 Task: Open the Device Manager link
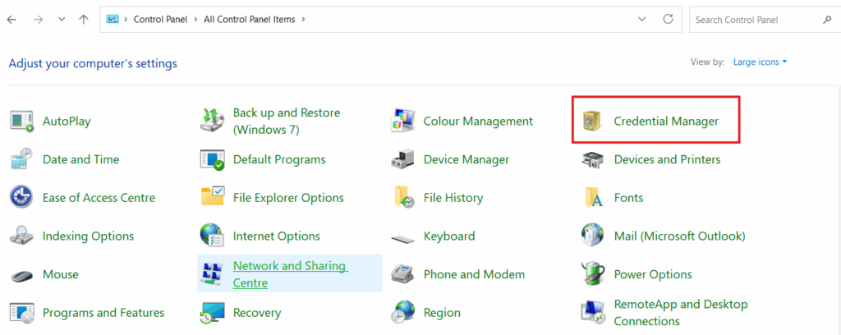tap(466, 159)
